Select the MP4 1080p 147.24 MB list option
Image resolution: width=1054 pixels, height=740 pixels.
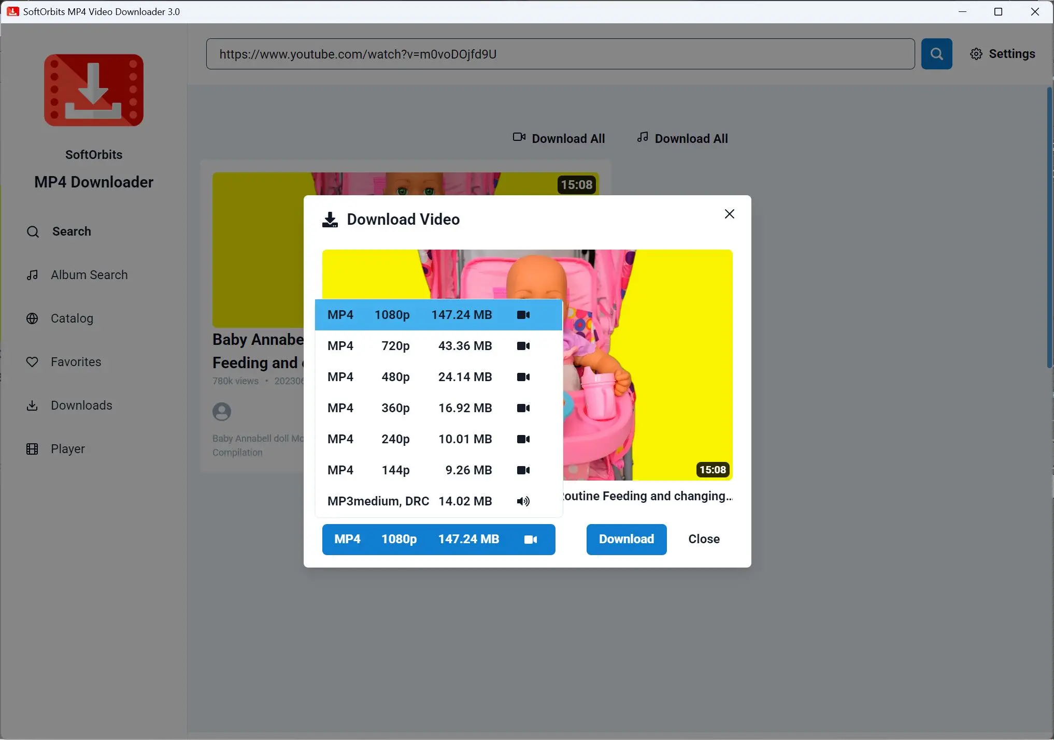pos(438,315)
